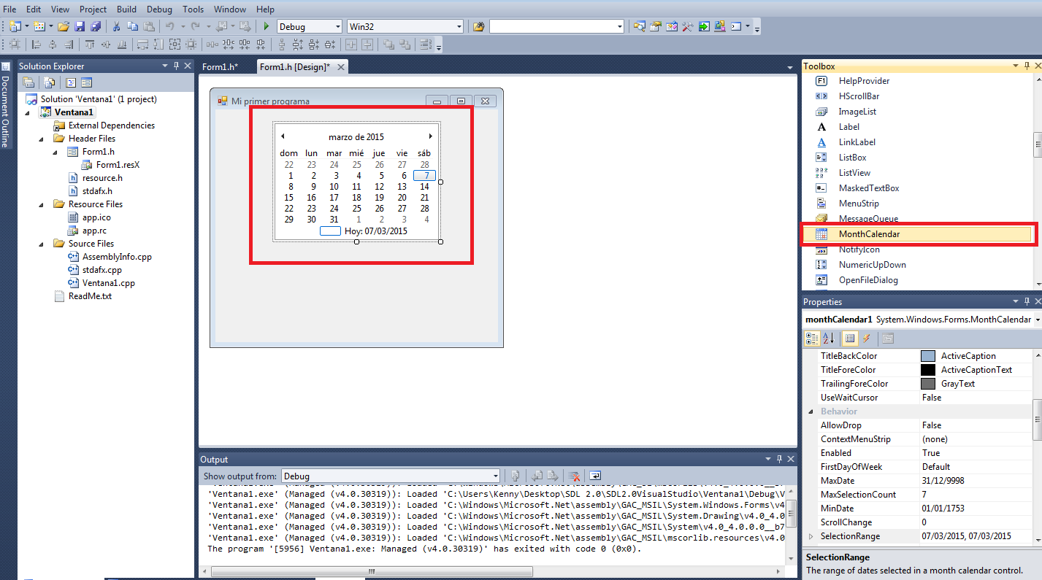The image size is (1042, 580).
Task: Click the MaxSelectionCount value field
Action: (x=975, y=495)
